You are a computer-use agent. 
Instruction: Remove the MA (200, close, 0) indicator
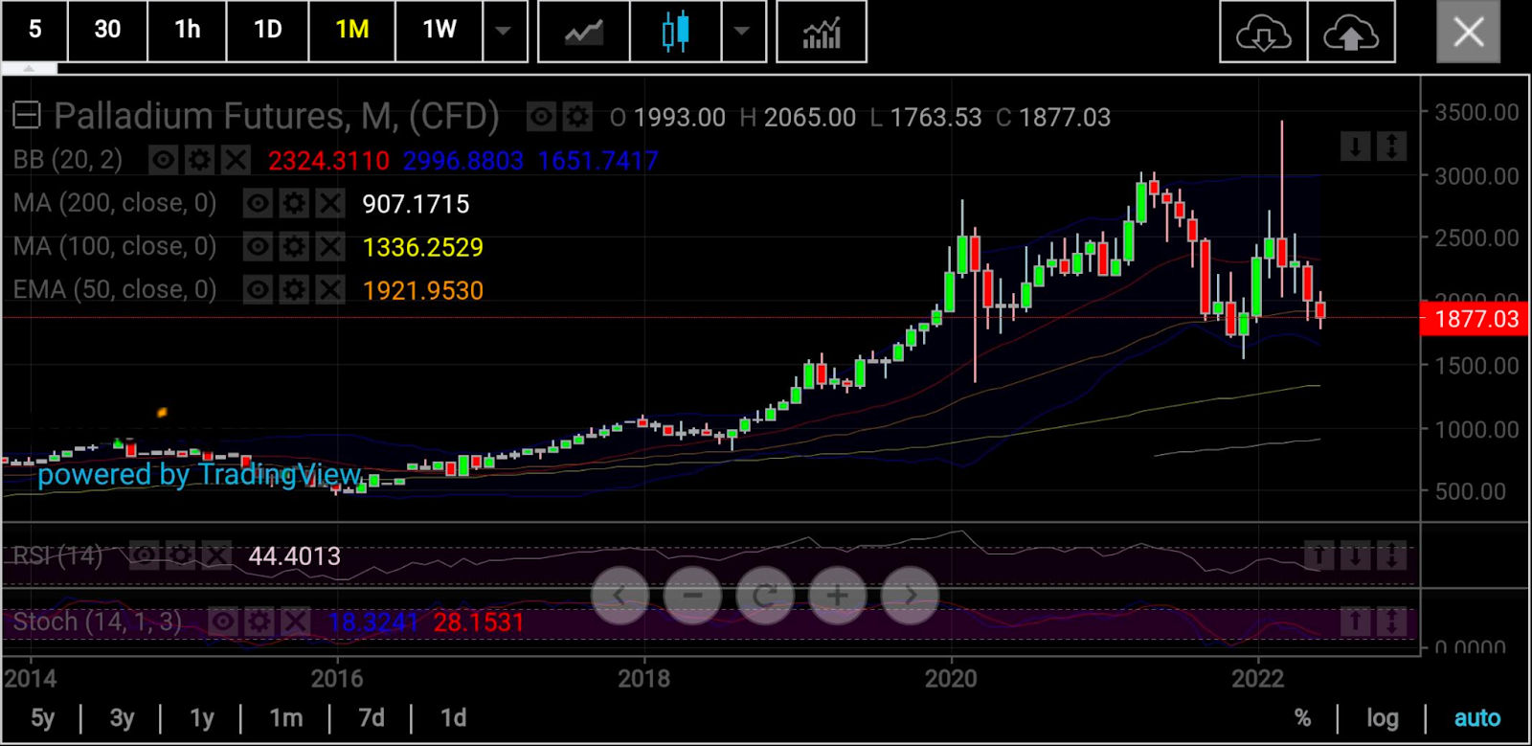(x=330, y=203)
